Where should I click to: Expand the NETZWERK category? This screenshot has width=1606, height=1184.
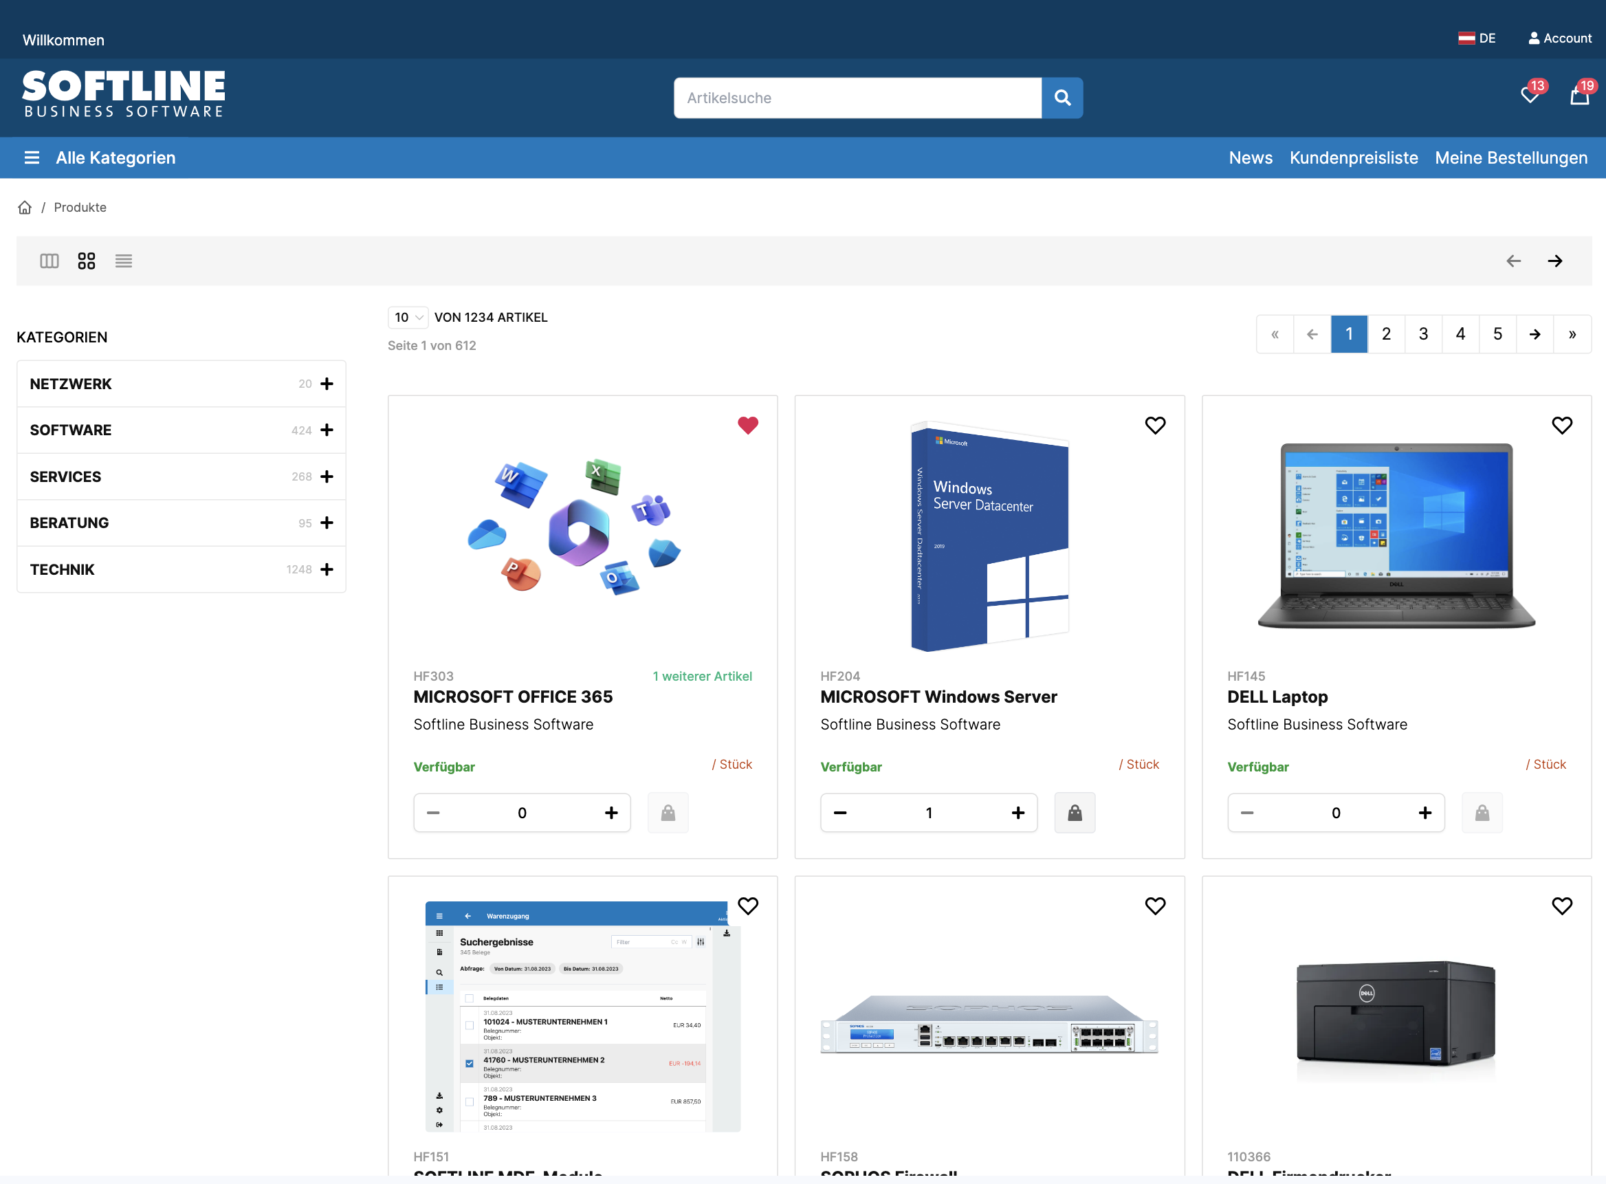(x=327, y=384)
